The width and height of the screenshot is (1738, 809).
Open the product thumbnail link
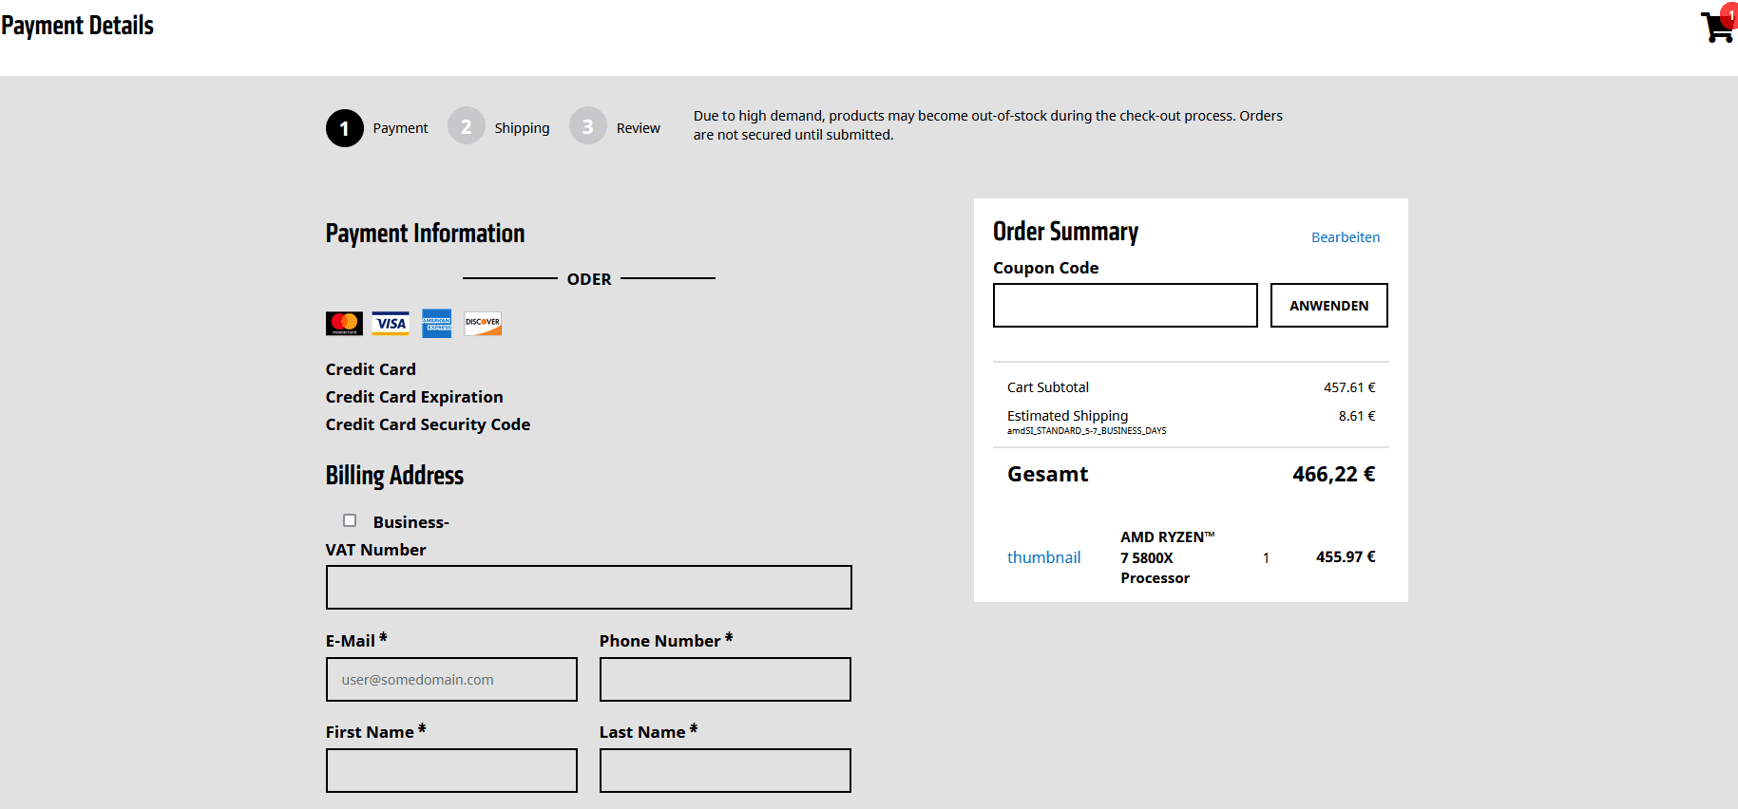click(1043, 557)
